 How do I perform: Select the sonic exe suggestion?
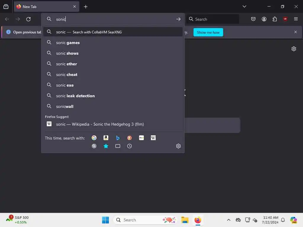(x=113, y=85)
